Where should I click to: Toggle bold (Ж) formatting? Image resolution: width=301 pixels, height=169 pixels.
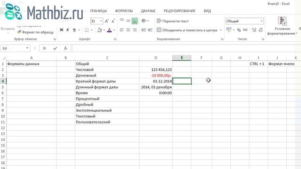[x=62, y=30]
